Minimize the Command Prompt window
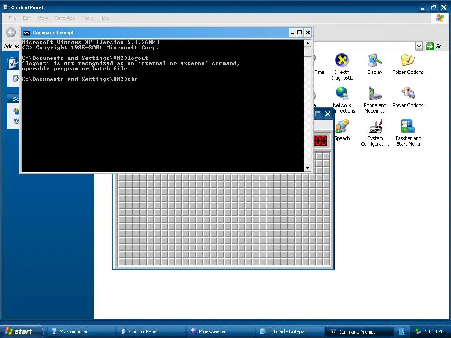Screen dimensions: 451x338 [292, 33]
